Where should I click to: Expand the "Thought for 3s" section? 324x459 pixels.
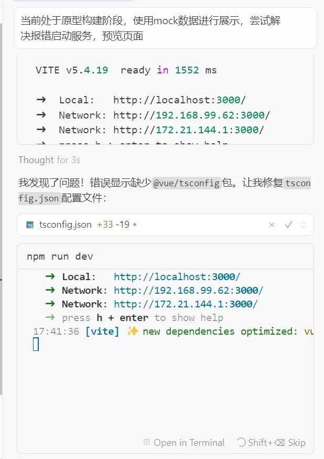coord(49,160)
